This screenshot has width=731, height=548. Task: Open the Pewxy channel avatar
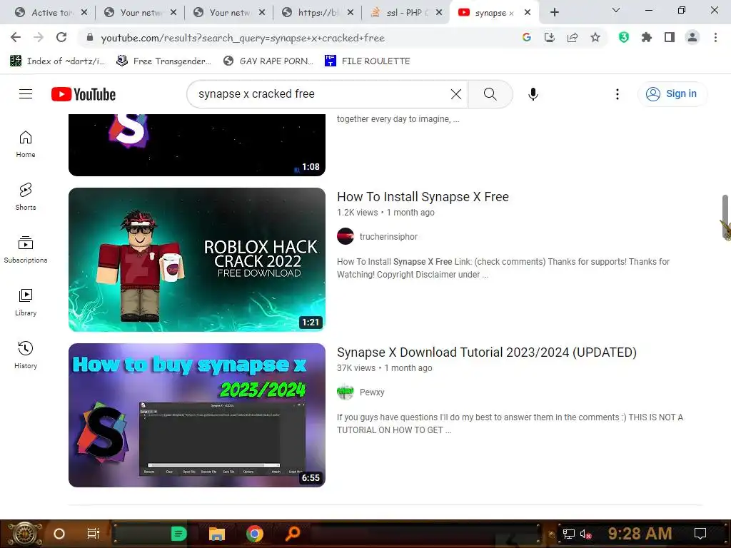pos(346,392)
